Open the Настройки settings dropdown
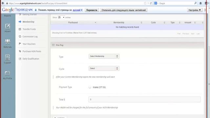Image resolution: width=210 pixels, height=118 pixels. click(x=195, y=10)
